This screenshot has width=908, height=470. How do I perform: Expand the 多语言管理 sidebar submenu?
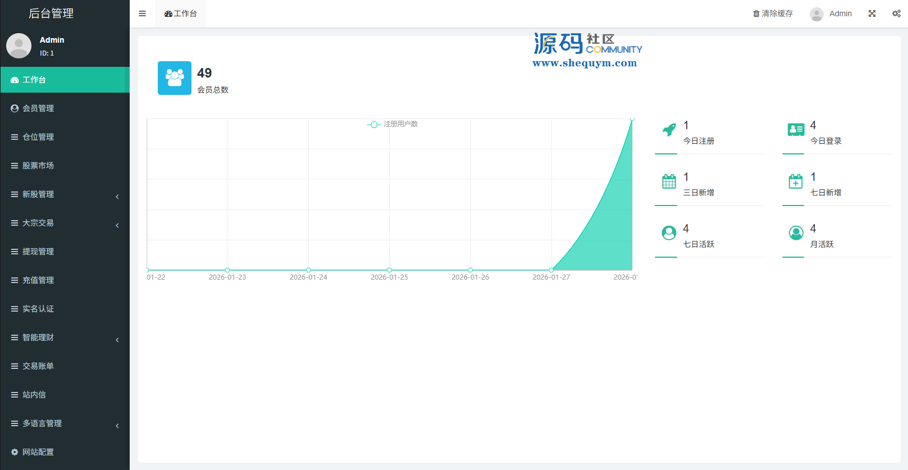point(65,423)
